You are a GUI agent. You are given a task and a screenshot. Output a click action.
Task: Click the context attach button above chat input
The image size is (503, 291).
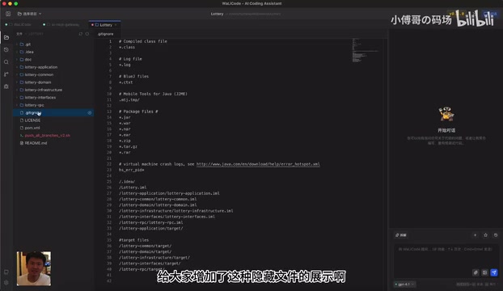(x=401, y=235)
